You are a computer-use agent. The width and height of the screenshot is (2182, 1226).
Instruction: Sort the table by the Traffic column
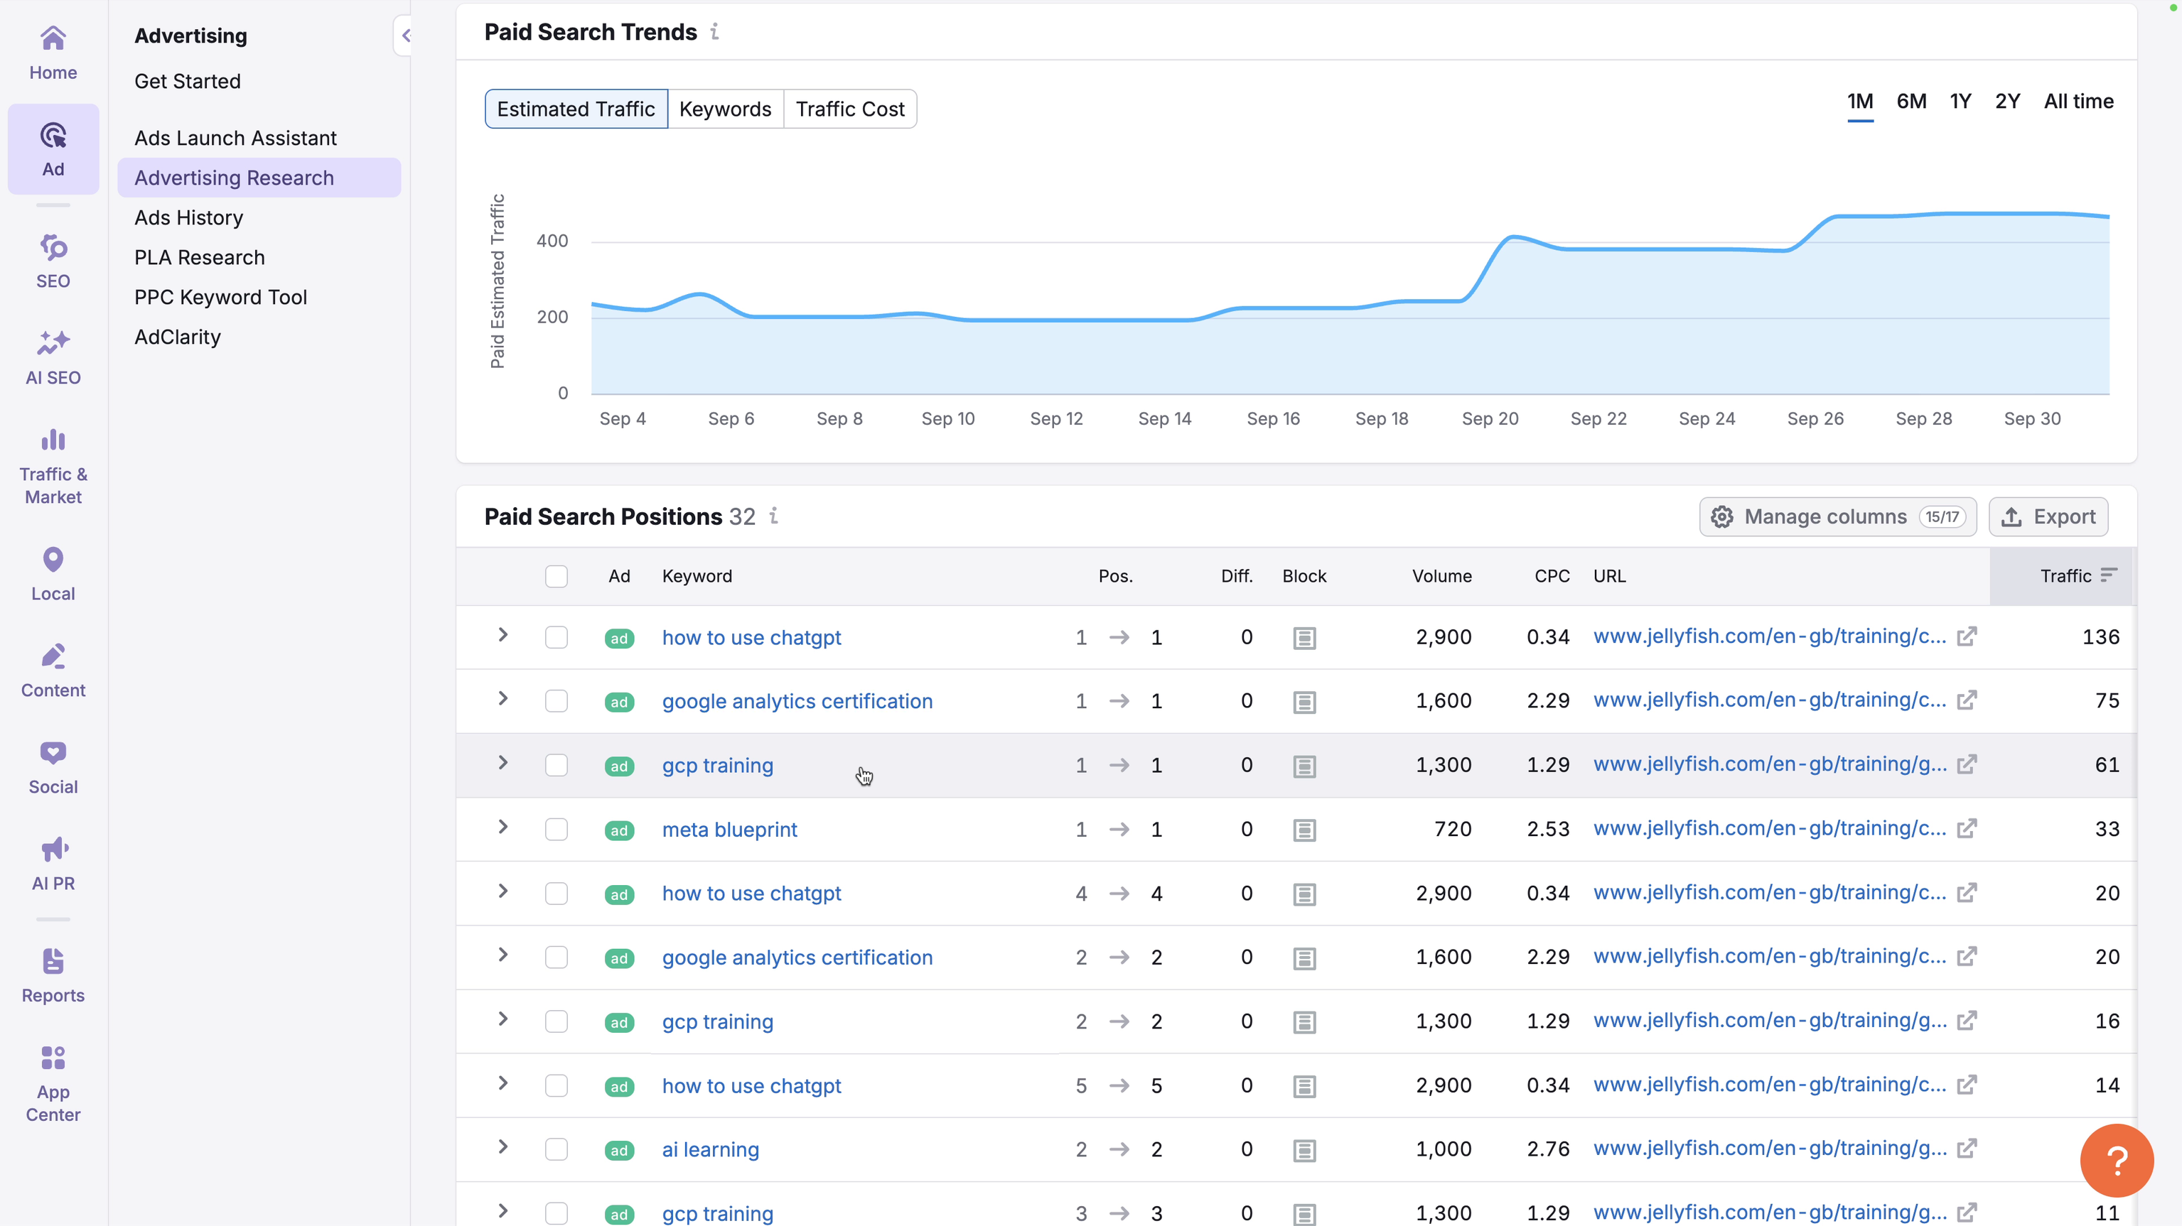(2065, 577)
